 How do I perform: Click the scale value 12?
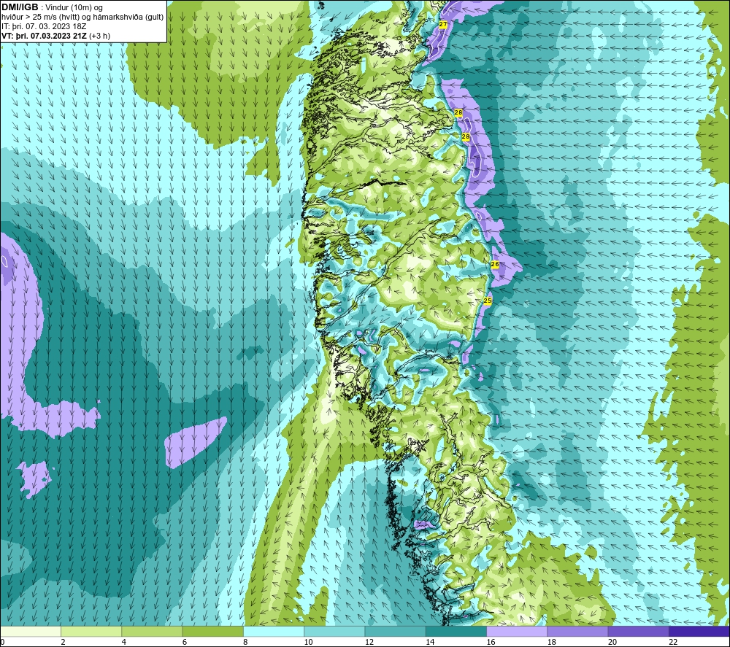369,643
